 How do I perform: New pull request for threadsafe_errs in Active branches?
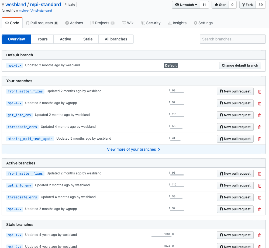(x=235, y=197)
